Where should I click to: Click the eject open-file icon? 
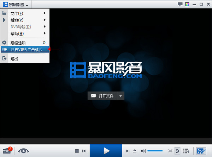pos(135,151)
